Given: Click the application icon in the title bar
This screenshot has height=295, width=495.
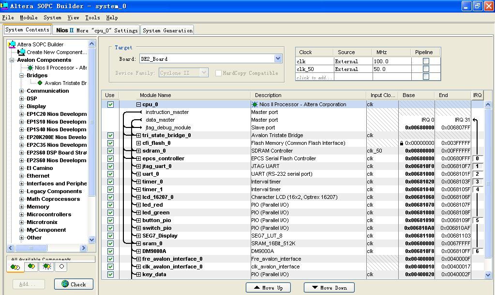Looking at the screenshot, I should pyautogui.click(x=4, y=6).
